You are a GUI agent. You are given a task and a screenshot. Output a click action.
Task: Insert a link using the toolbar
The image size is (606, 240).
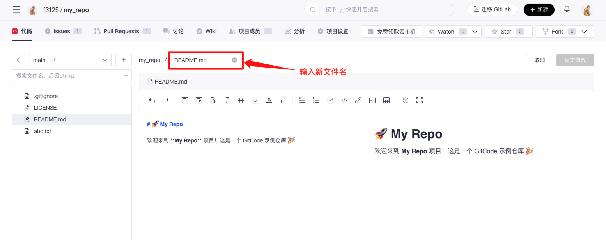tap(358, 101)
